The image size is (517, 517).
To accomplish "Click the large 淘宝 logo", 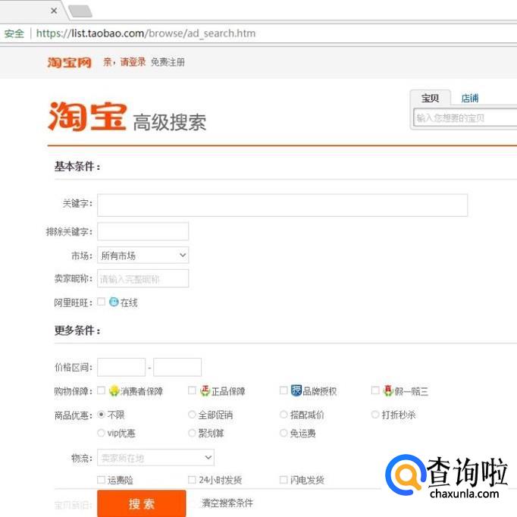I will pyautogui.click(x=88, y=117).
